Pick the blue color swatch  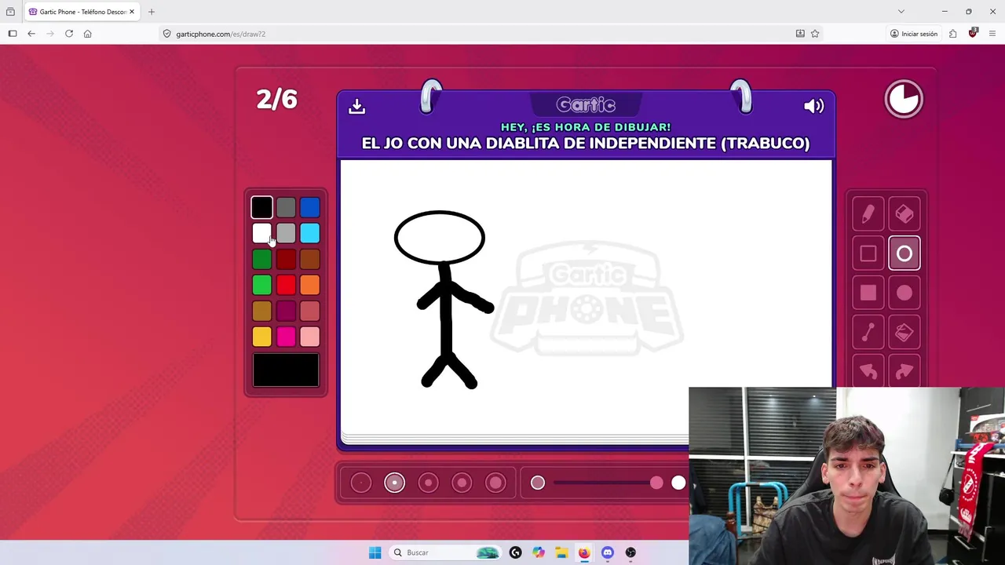tap(309, 207)
